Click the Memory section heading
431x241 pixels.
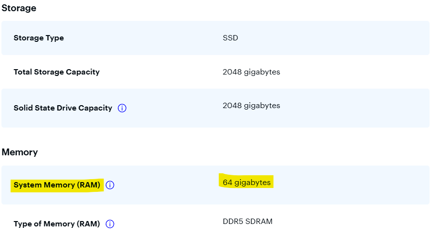click(x=20, y=152)
